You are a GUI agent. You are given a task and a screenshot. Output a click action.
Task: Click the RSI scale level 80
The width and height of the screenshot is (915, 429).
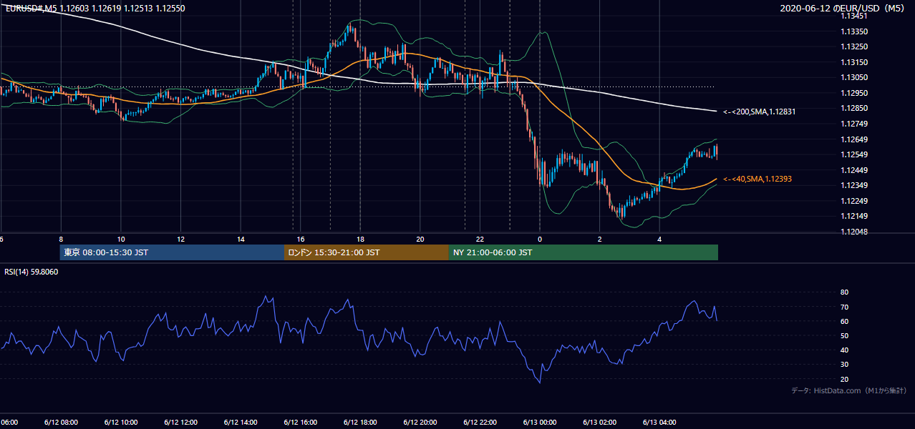click(844, 292)
